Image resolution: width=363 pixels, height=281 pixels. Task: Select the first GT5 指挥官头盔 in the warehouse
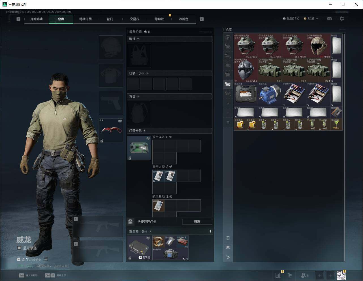coord(246,46)
